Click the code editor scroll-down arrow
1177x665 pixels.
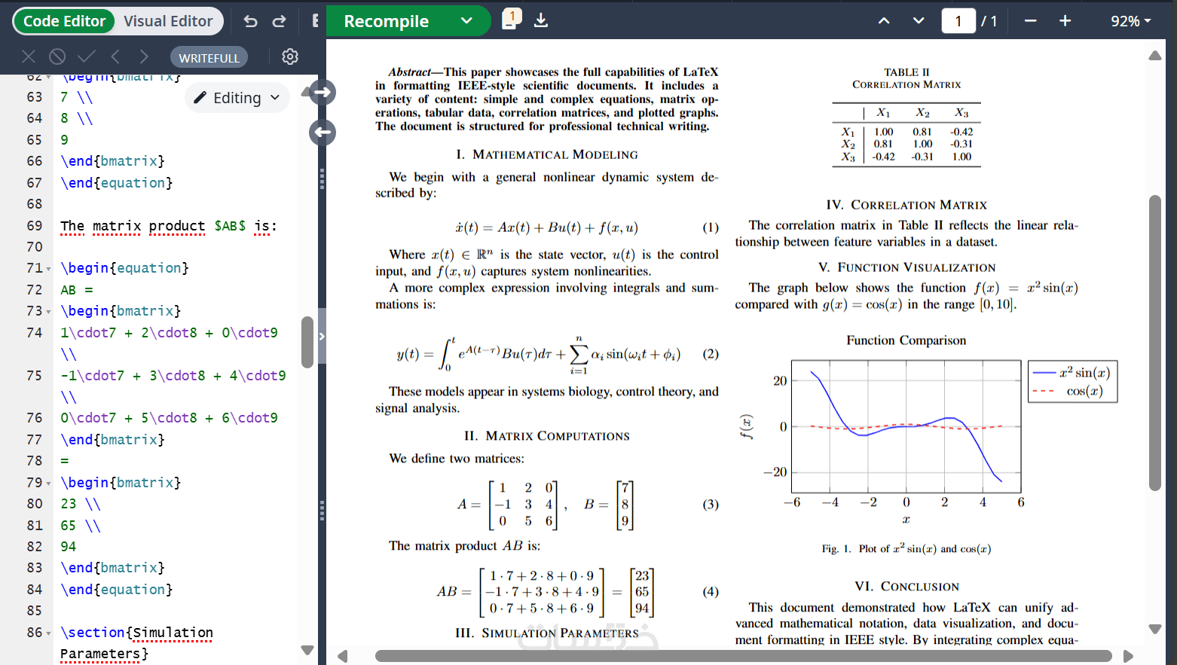tap(307, 650)
